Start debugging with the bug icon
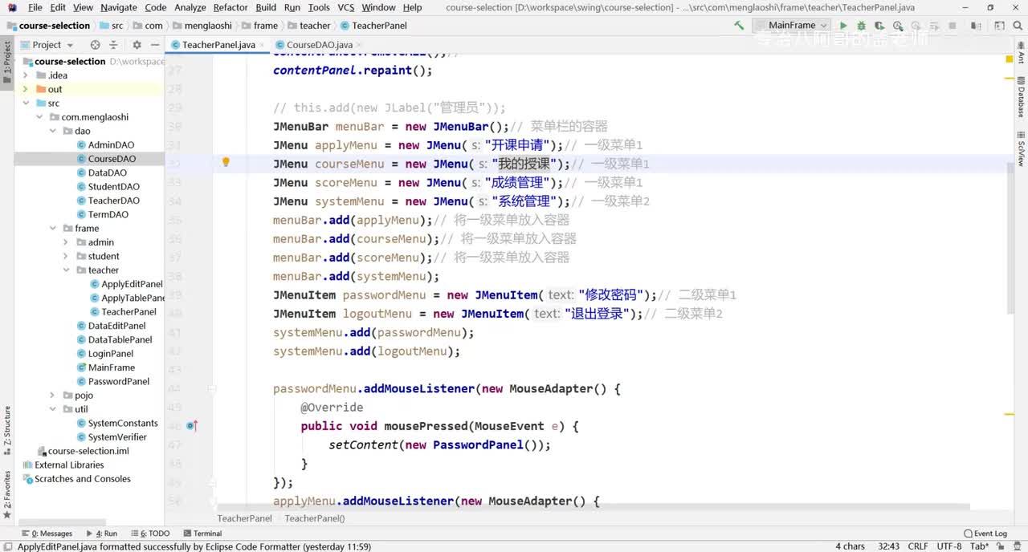Screen dimensions: 1028x552 [x=861, y=26]
